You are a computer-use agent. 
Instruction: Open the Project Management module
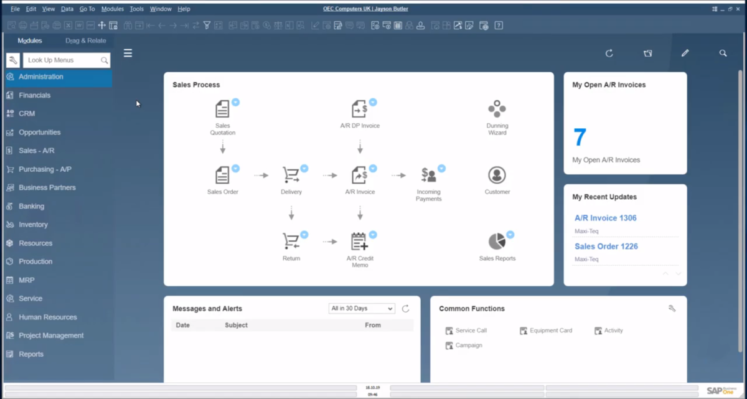57,336
